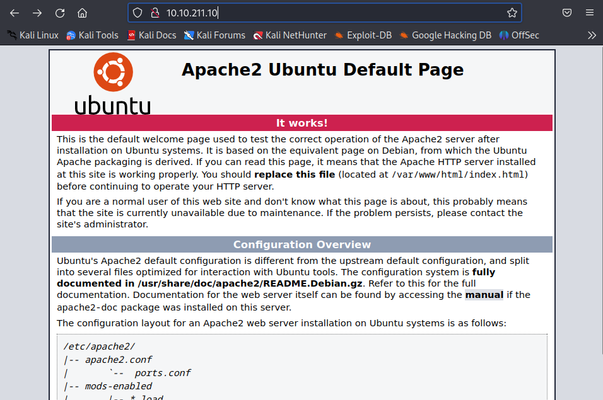The image size is (603, 400).
Task: Click the ports.conf tree entry
Action: (x=163, y=373)
